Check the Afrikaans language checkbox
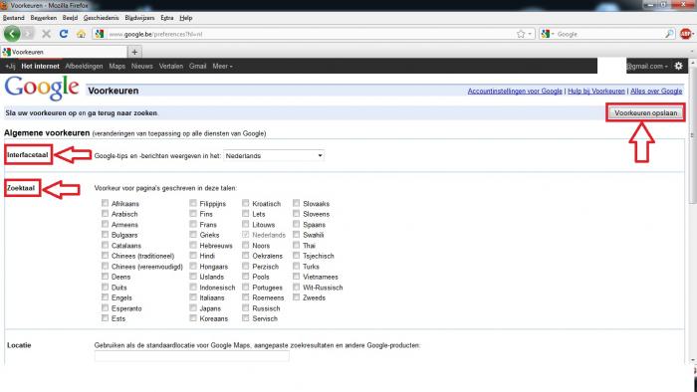697x392 pixels. pyautogui.click(x=105, y=203)
